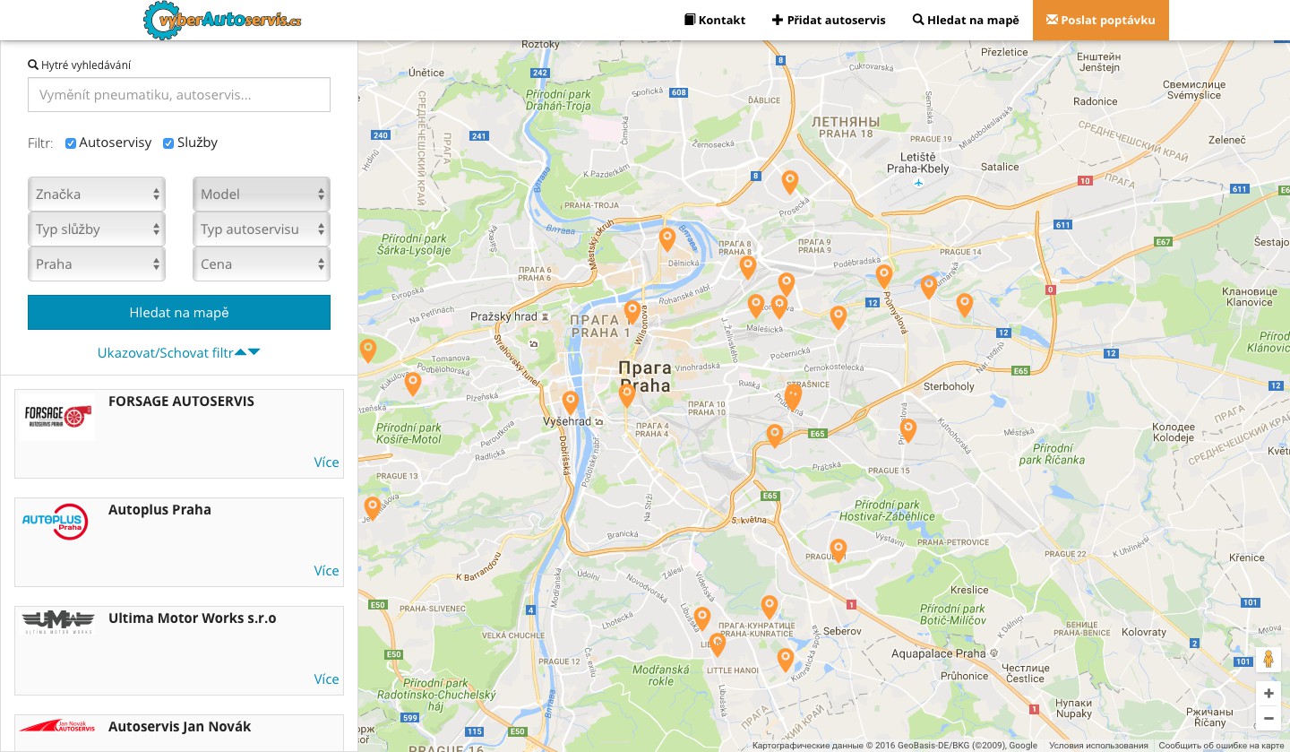This screenshot has width=1290, height=752.
Task: Toggle Ukazovat/Schovat filtr link
Action: tap(179, 352)
